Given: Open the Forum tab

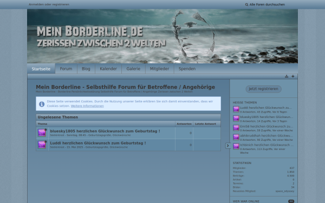Looking at the screenshot, I should tap(66, 69).
